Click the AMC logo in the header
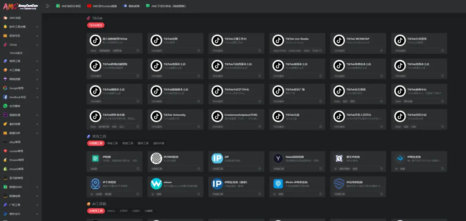466x221 pixels. pyautogui.click(x=20, y=6)
